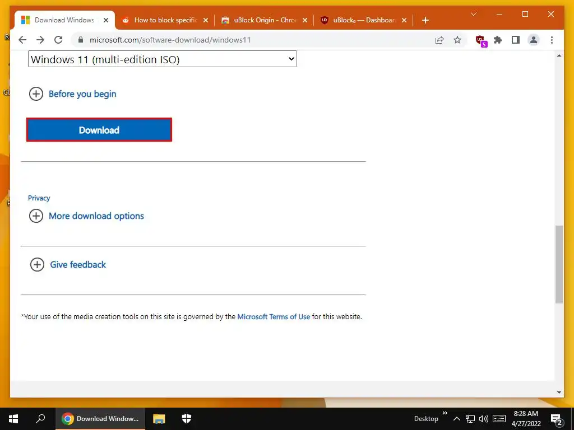
Task: Open a new tab
Action: (x=425, y=20)
